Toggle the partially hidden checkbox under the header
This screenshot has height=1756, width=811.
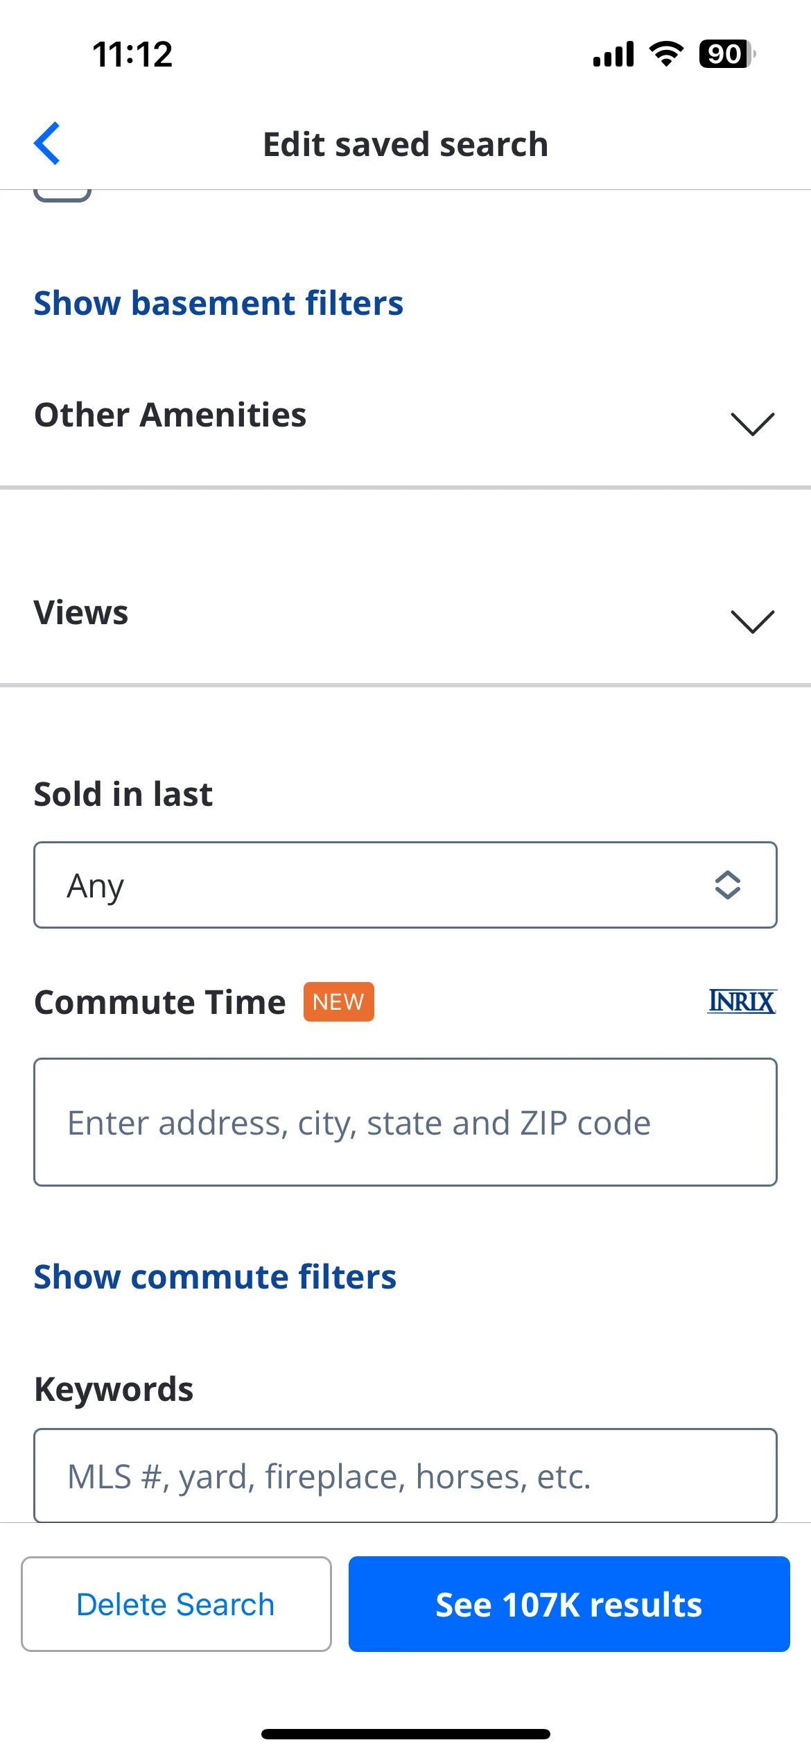tap(62, 195)
